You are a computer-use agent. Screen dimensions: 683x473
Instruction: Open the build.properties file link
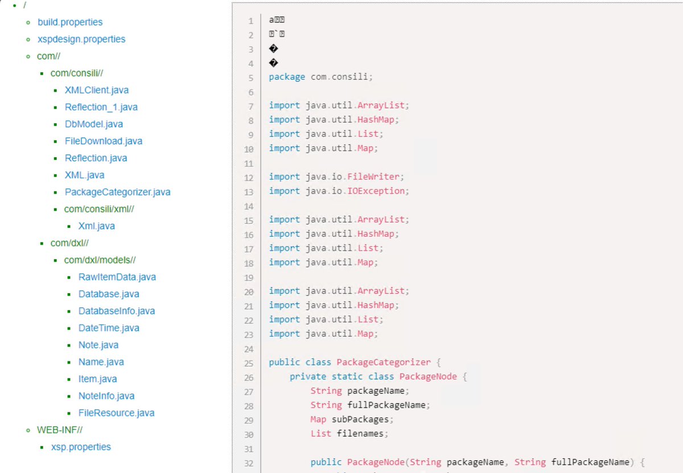click(70, 22)
